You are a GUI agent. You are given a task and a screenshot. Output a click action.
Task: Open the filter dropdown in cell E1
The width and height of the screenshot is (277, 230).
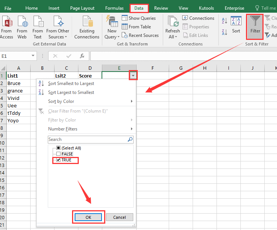[x=133, y=76]
